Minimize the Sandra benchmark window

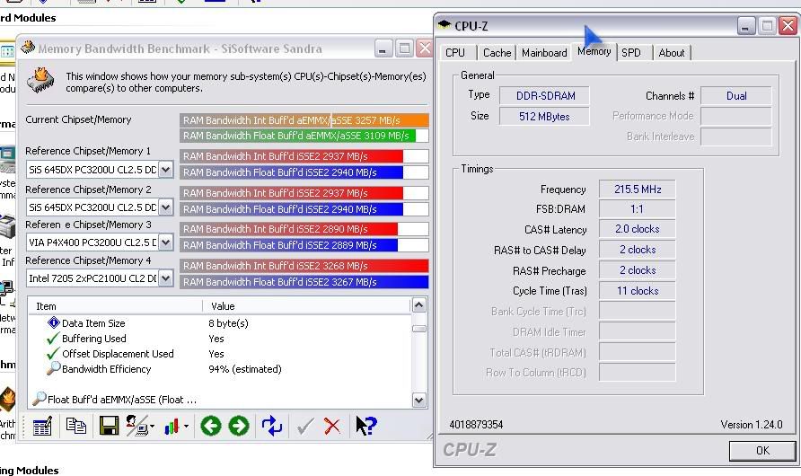tap(383, 49)
